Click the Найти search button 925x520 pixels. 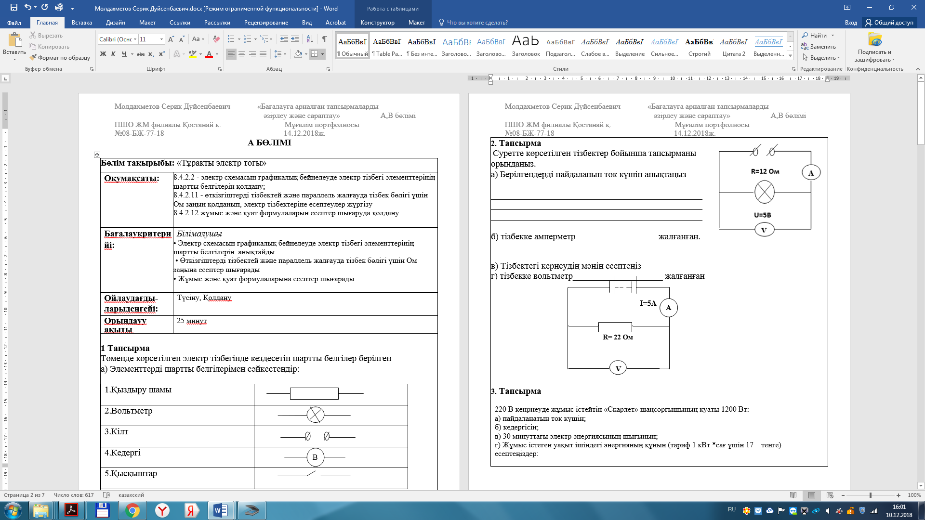pyautogui.click(x=818, y=35)
